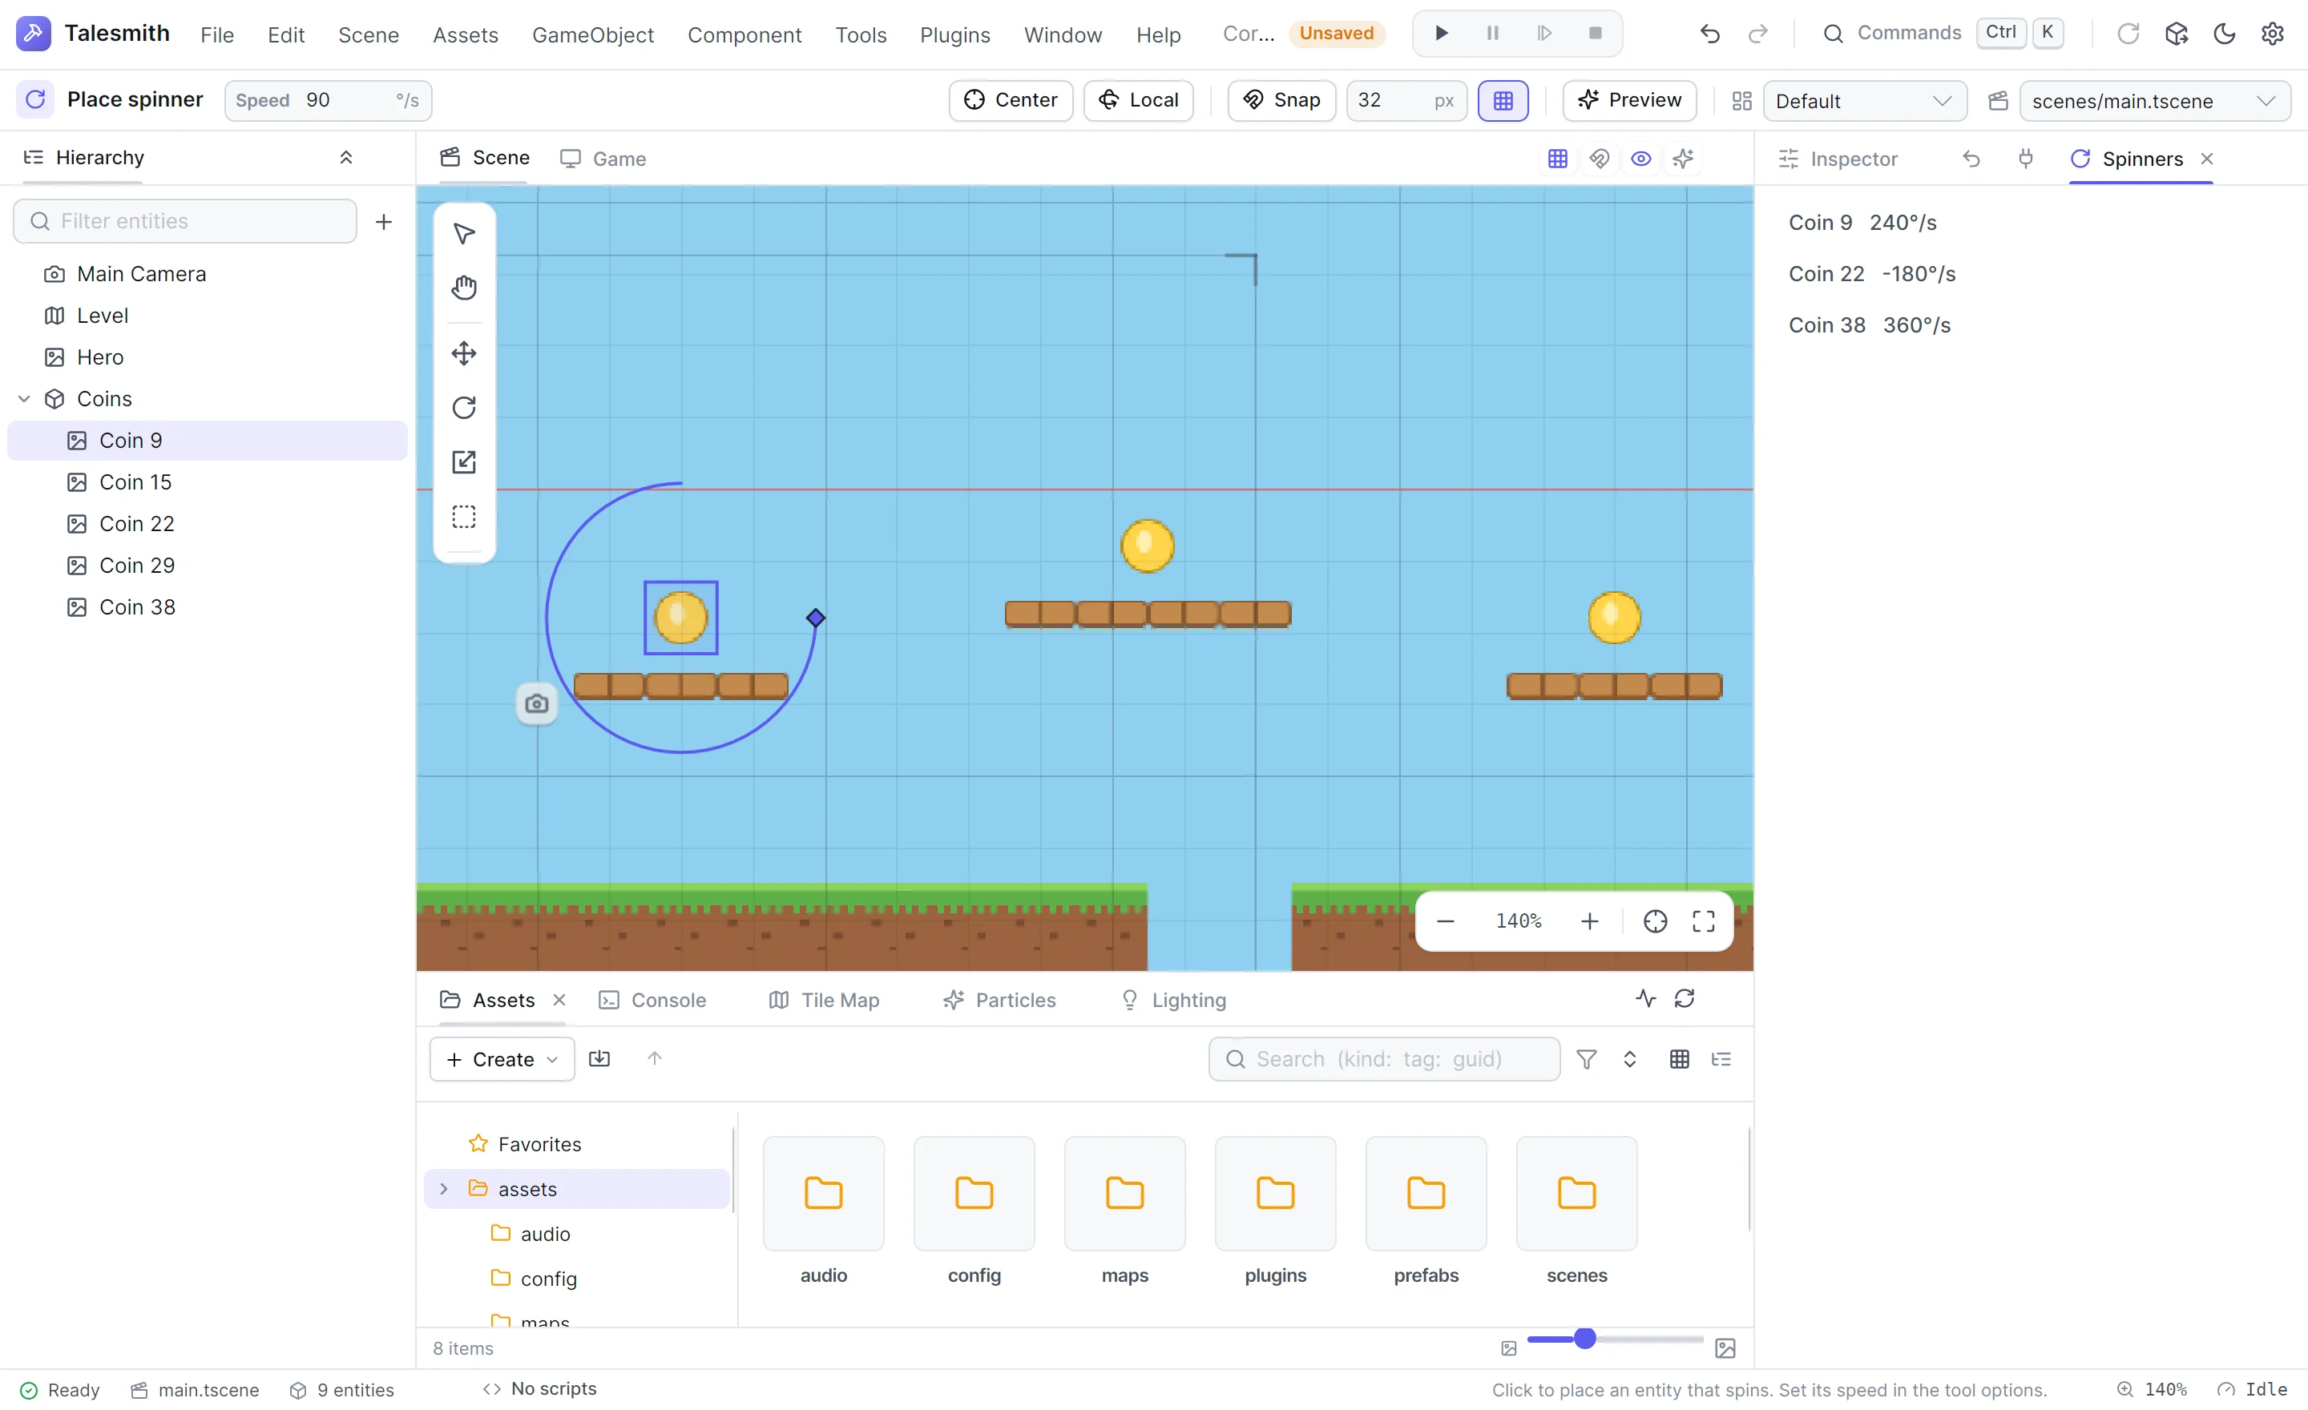Toggle scene grid overlay icon
The image size is (2308, 1410).
point(1558,159)
